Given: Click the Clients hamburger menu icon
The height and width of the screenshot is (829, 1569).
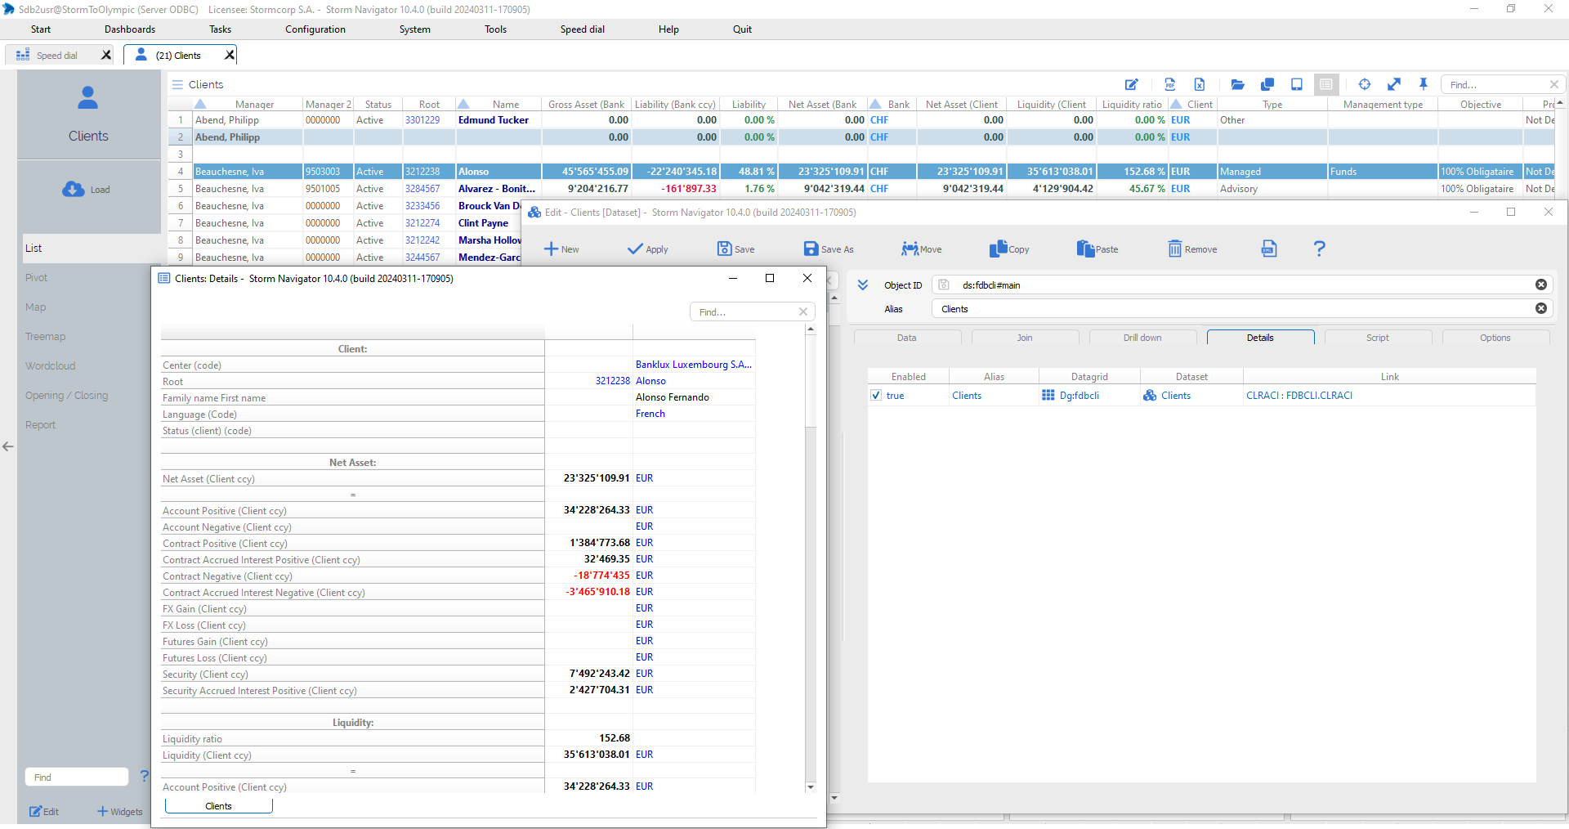Looking at the screenshot, I should pyautogui.click(x=177, y=84).
